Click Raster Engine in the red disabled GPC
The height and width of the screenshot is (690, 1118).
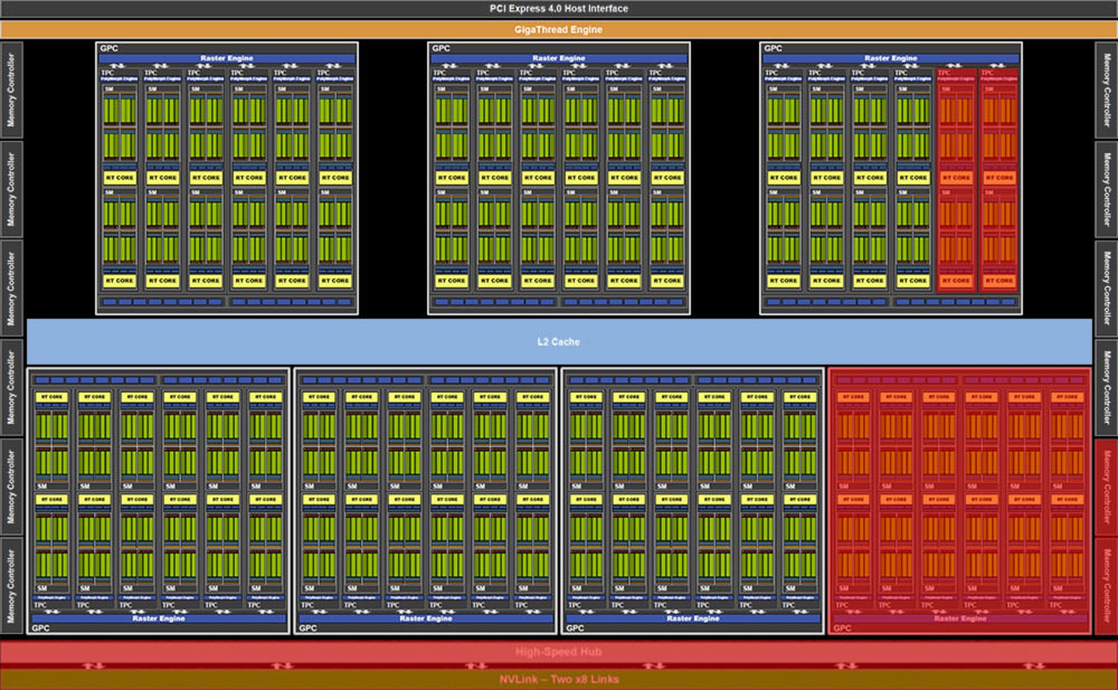960,618
